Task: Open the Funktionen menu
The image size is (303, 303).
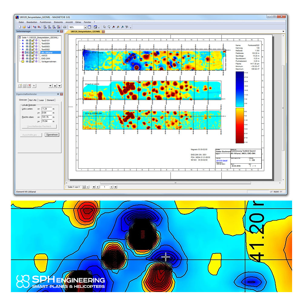Action: tap(45, 22)
